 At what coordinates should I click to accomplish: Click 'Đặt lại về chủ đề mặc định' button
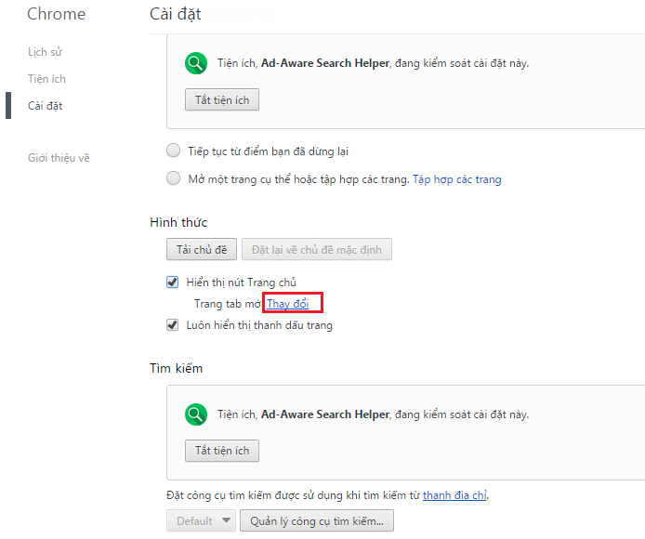click(x=317, y=249)
